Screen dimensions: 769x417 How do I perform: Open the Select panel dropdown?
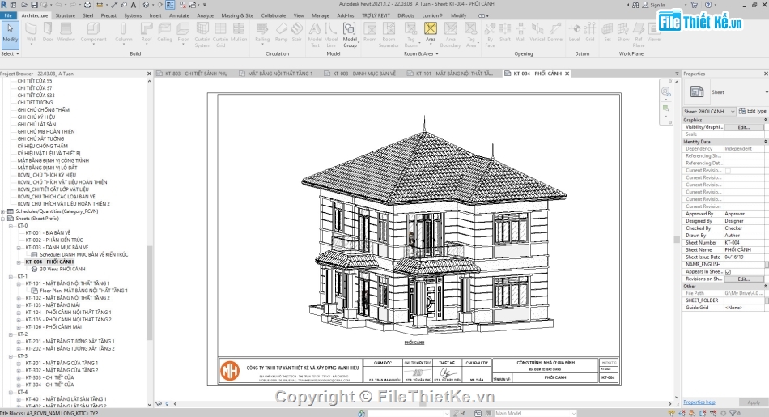(x=10, y=53)
